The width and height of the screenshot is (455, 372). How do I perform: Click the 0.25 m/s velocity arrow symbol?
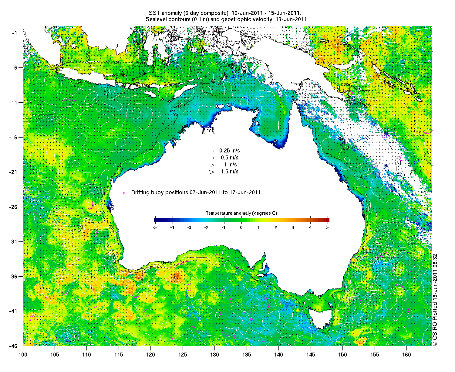(214, 151)
